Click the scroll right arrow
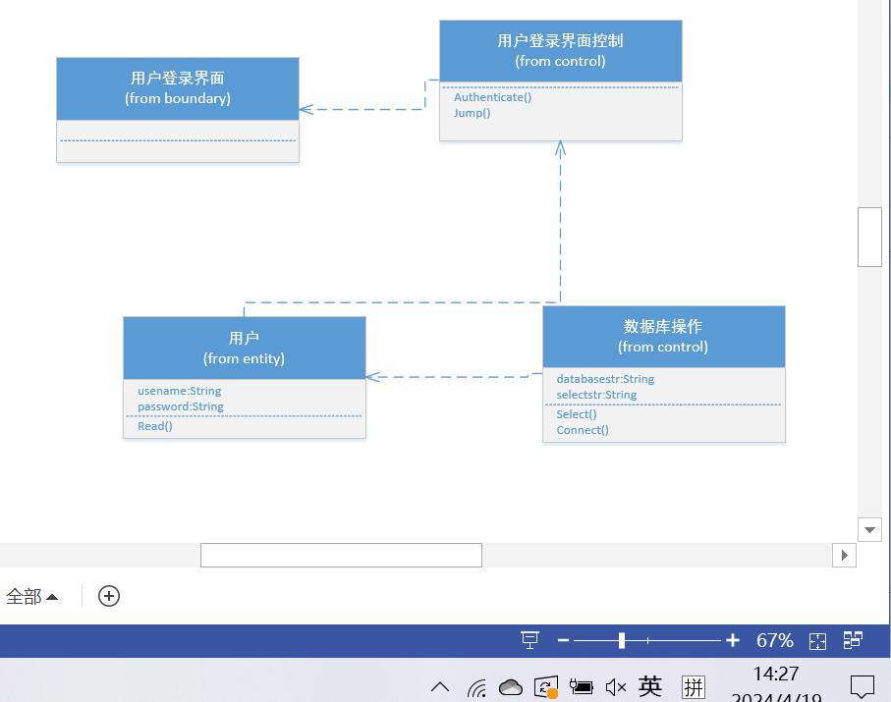 pos(845,555)
